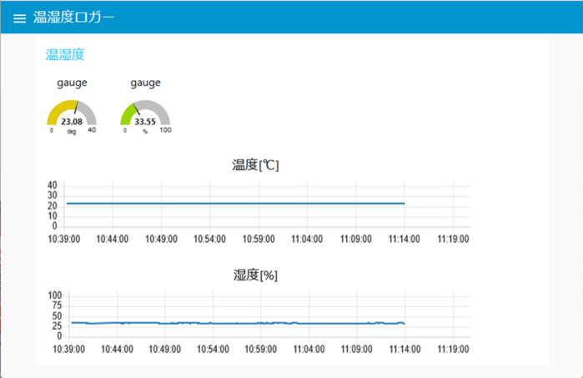Click the blue line in humidity chart
The height and width of the screenshot is (378, 583).
pyautogui.click(x=234, y=323)
